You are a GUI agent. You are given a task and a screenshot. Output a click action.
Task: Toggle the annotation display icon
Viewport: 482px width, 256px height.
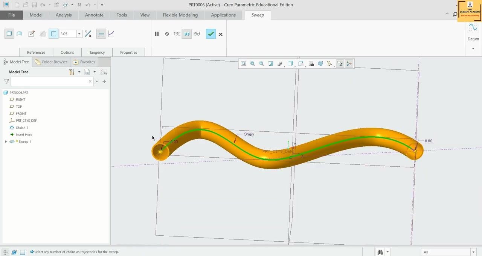[340, 64]
